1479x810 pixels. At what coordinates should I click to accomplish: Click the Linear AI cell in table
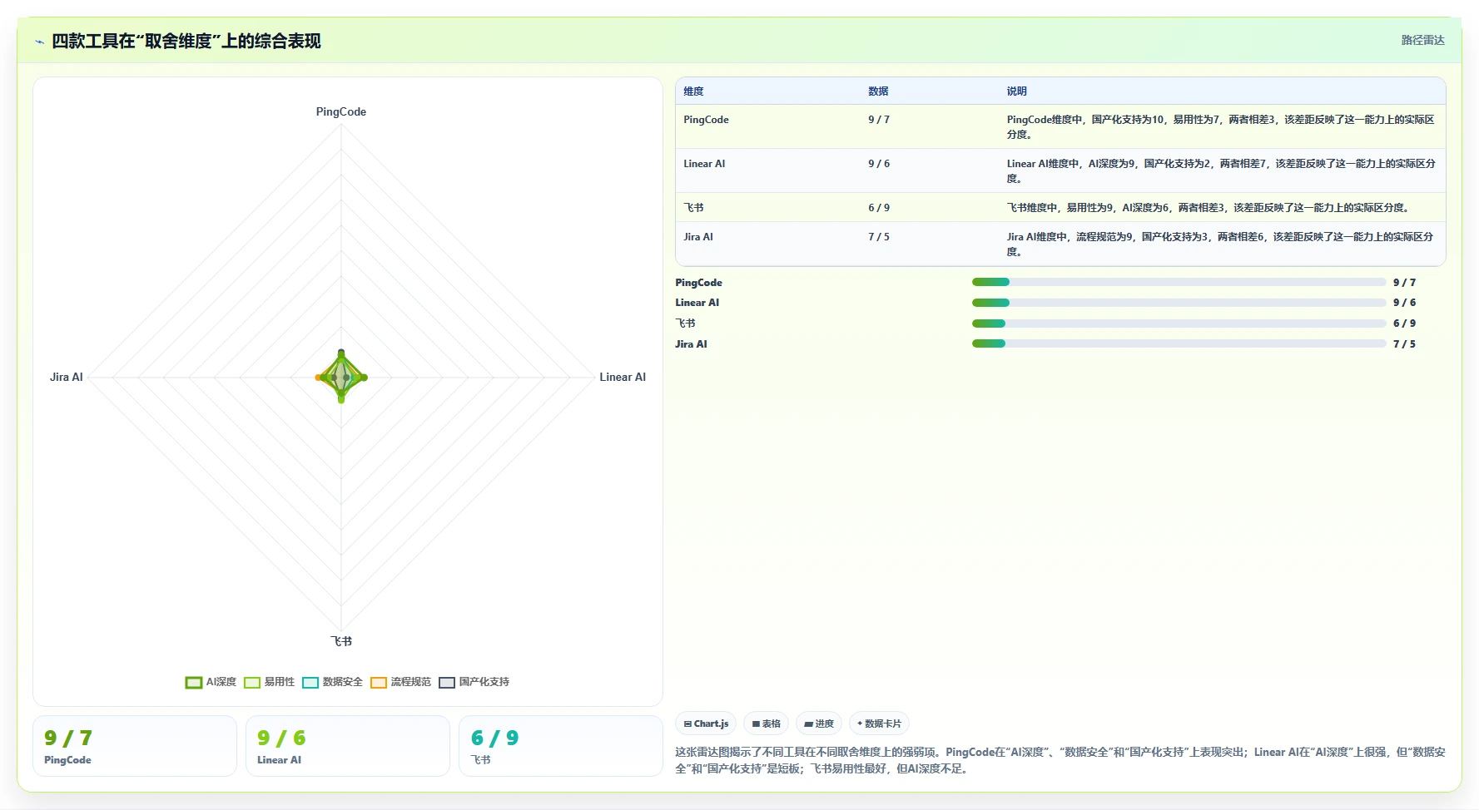point(704,164)
